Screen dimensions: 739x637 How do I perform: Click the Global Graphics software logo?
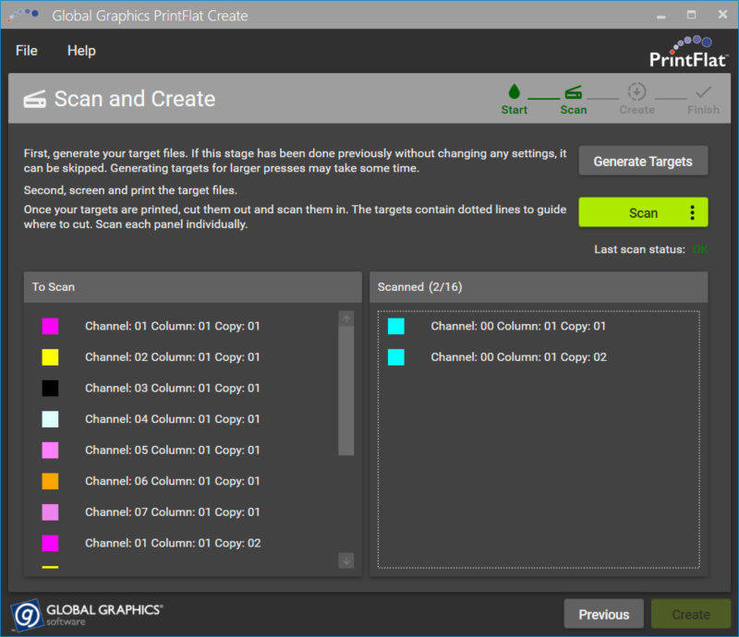pos(88,614)
